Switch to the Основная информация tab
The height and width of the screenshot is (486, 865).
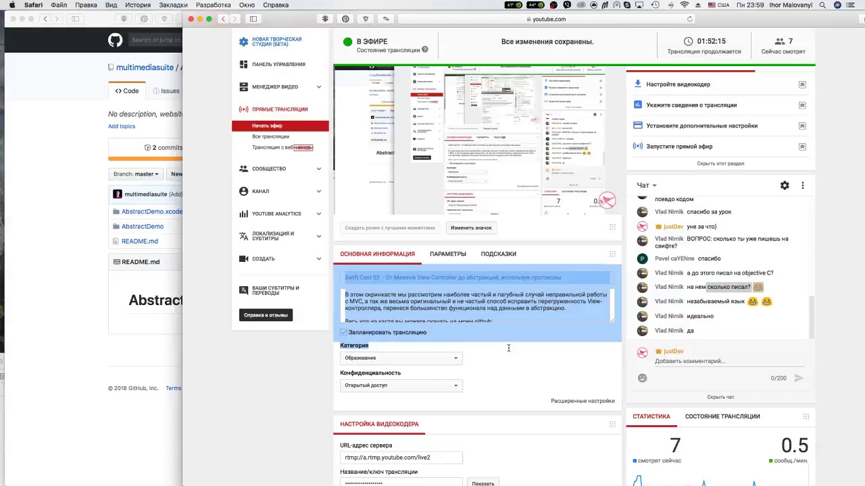click(x=377, y=254)
